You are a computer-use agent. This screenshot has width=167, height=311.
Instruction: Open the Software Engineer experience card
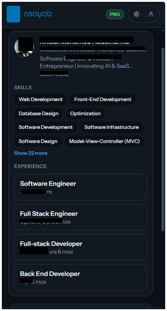click(81, 187)
